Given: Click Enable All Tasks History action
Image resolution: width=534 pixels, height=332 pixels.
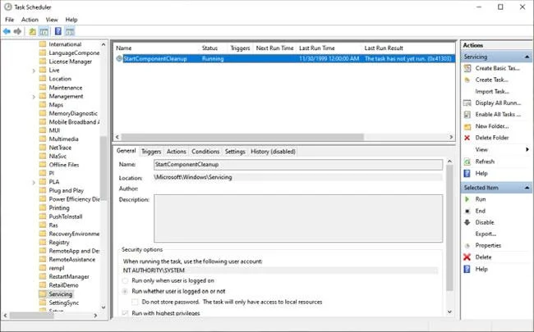Looking at the screenshot, I should [x=498, y=115].
